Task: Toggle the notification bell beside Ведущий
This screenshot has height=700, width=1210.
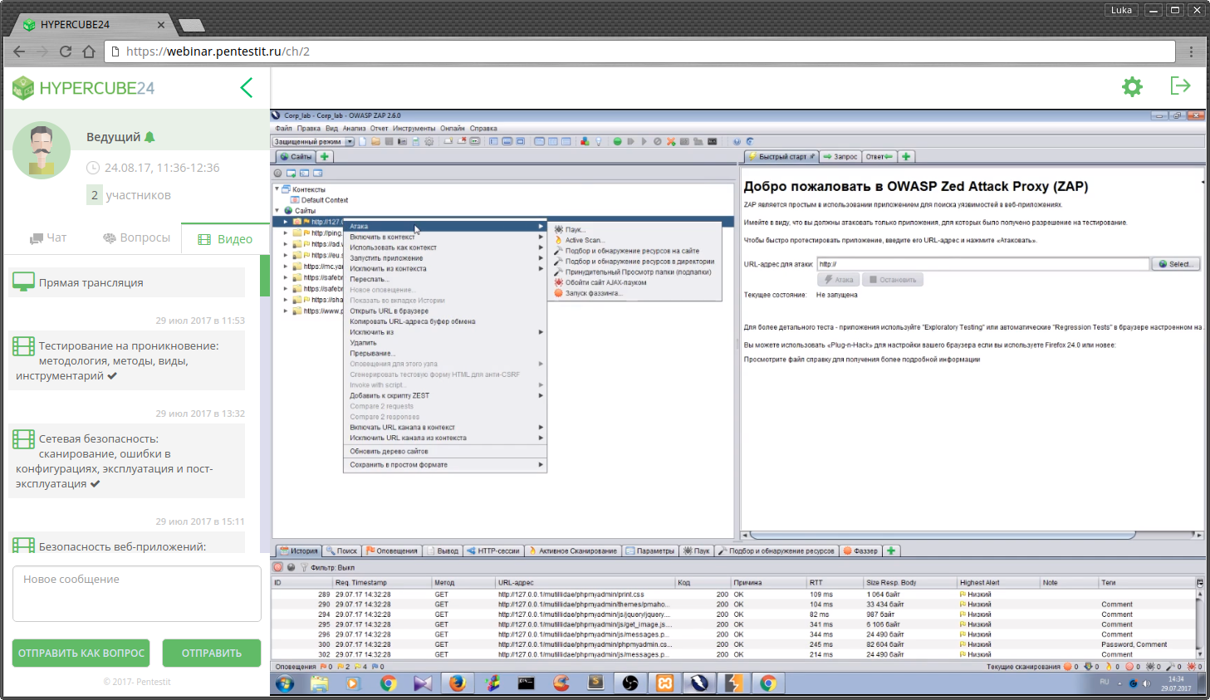Action: [149, 137]
